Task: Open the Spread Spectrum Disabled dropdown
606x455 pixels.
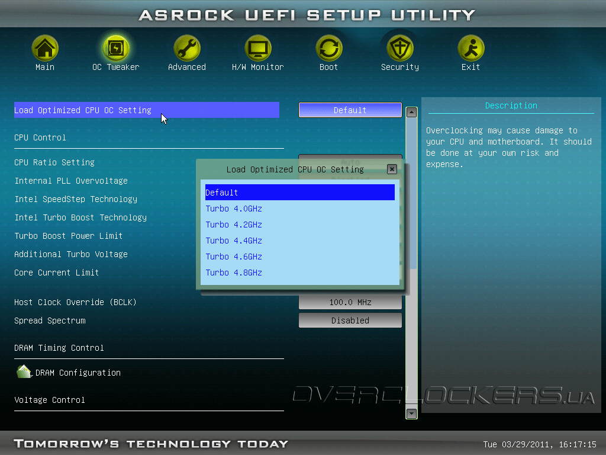Action: point(350,321)
